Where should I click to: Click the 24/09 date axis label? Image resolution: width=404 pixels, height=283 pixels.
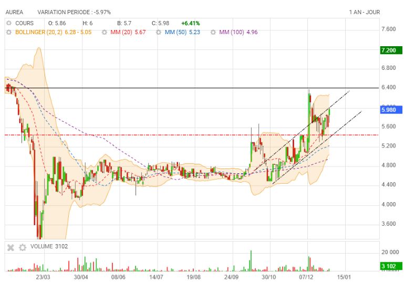click(x=231, y=277)
